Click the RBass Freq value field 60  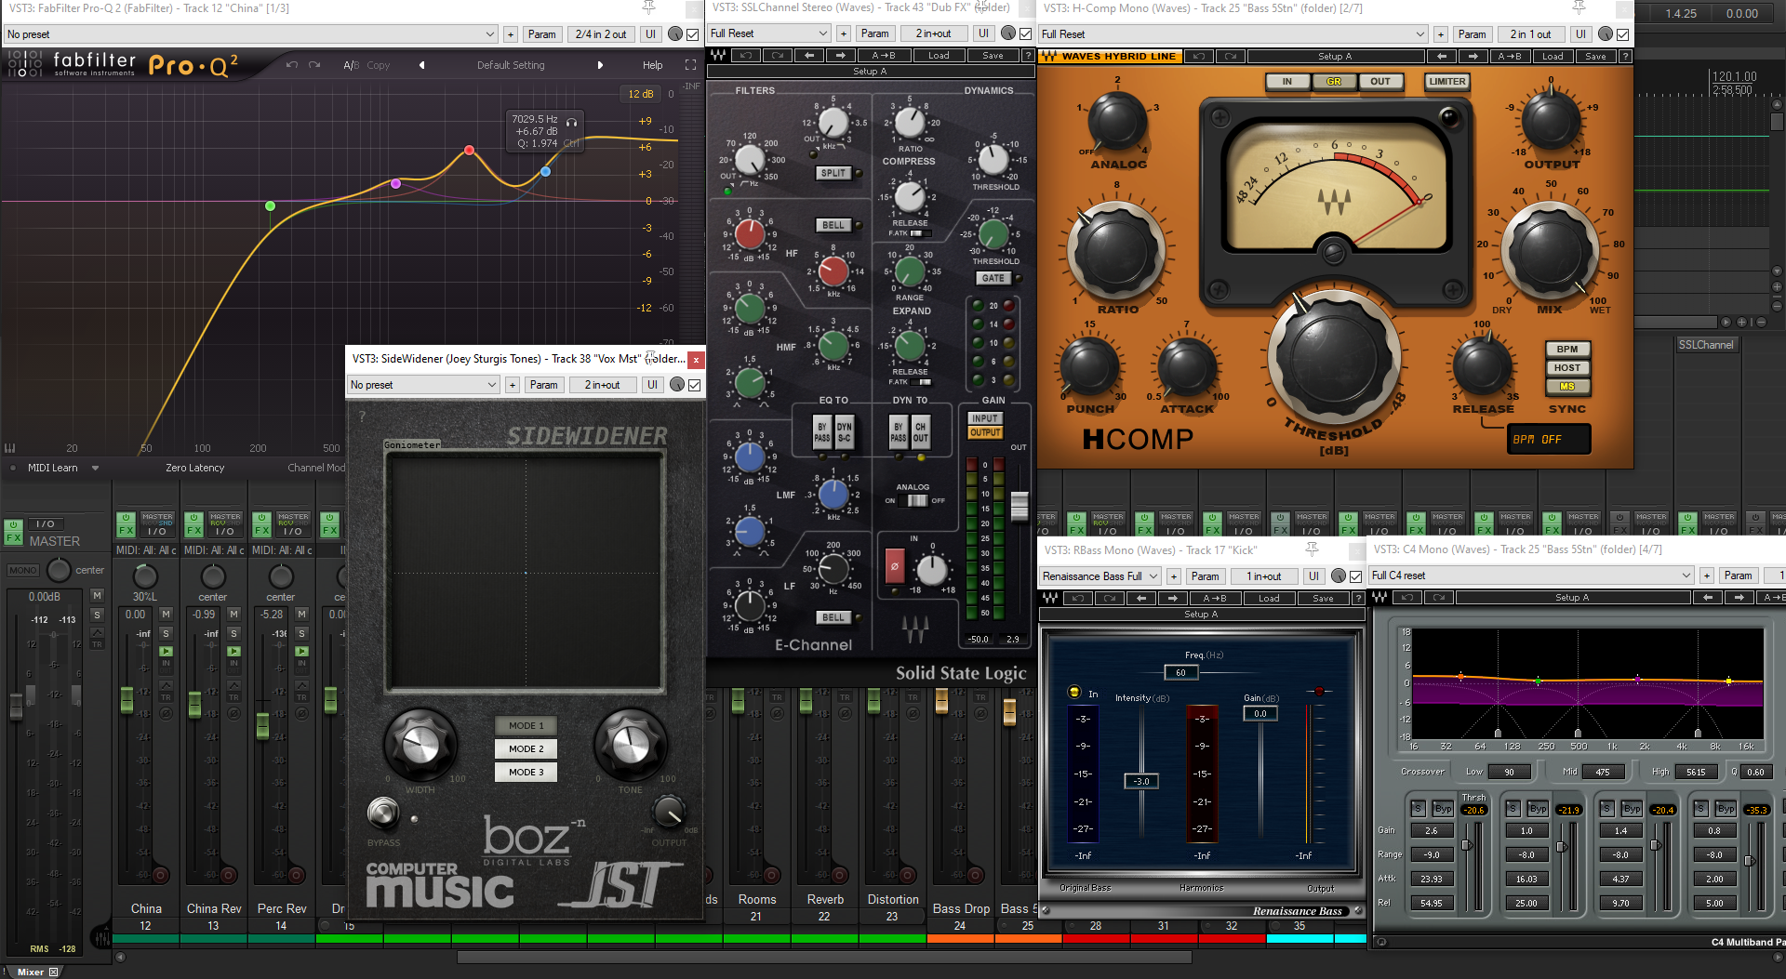pos(1180,672)
